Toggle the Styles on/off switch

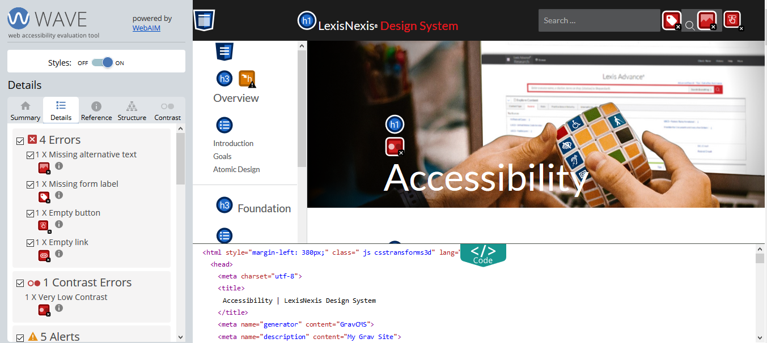pos(103,63)
